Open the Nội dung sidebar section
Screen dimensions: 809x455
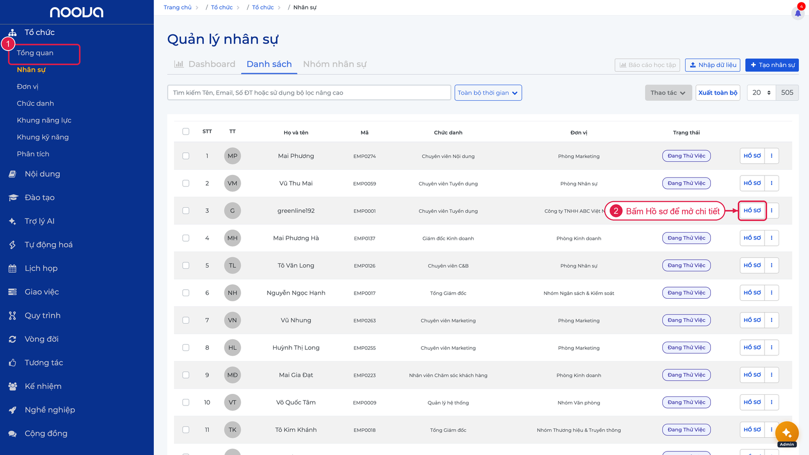coord(42,174)
